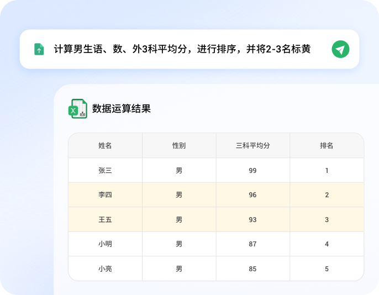Select the 三科平均分 column header

coord(252,146)
